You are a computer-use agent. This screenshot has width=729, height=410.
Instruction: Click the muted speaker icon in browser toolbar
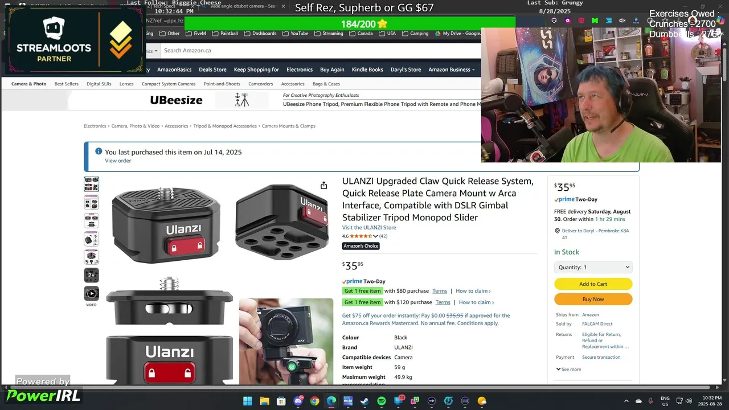[622, 20]
